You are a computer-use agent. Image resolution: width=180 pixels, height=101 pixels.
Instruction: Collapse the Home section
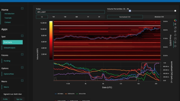(22, 8)
